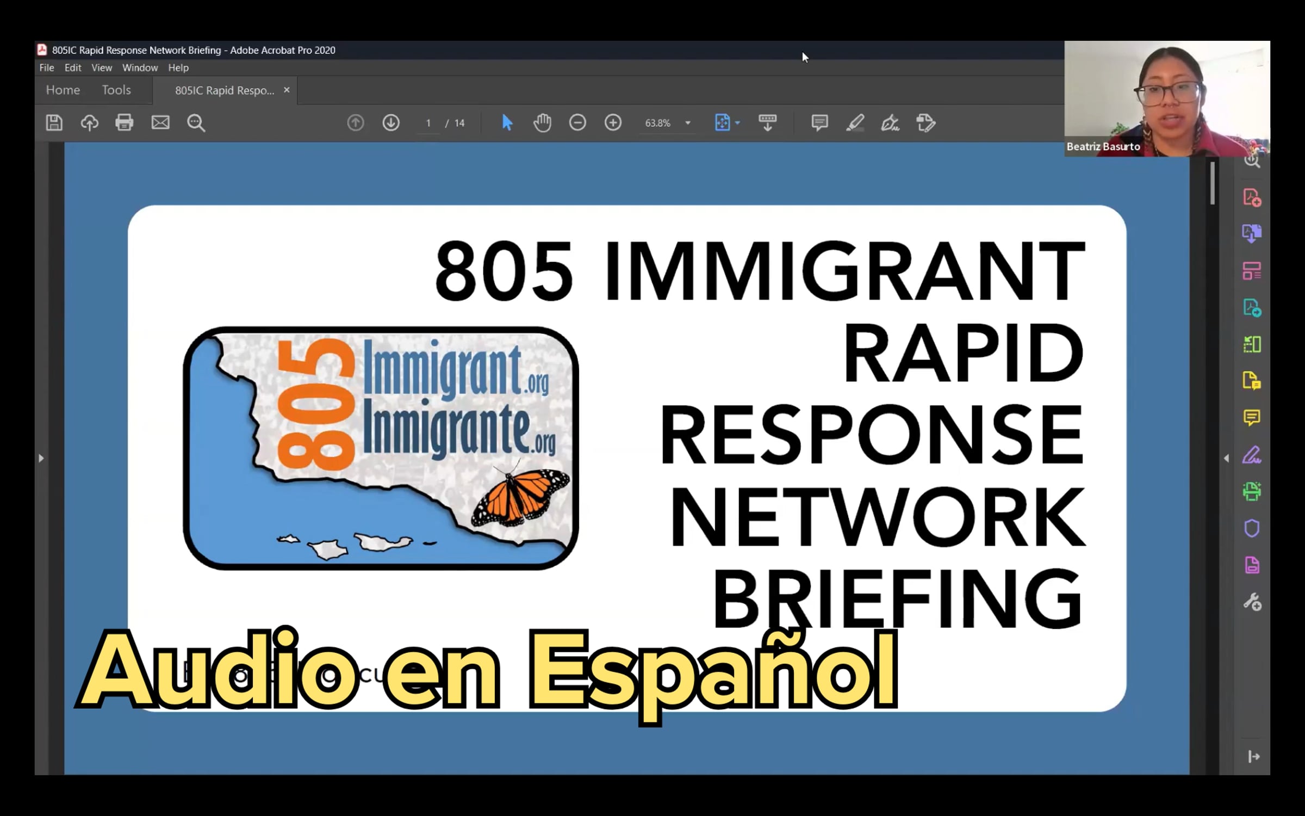Click the page-and-pencil icon in toolbar
Image resolution: width=1305 pixels, height=816 pixels.
click(925, 122)
